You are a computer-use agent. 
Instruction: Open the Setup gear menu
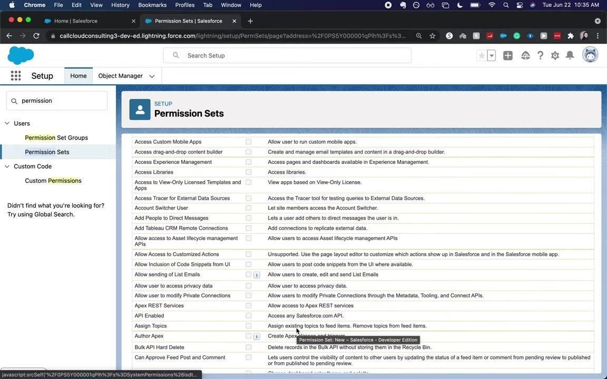[555, 56]
